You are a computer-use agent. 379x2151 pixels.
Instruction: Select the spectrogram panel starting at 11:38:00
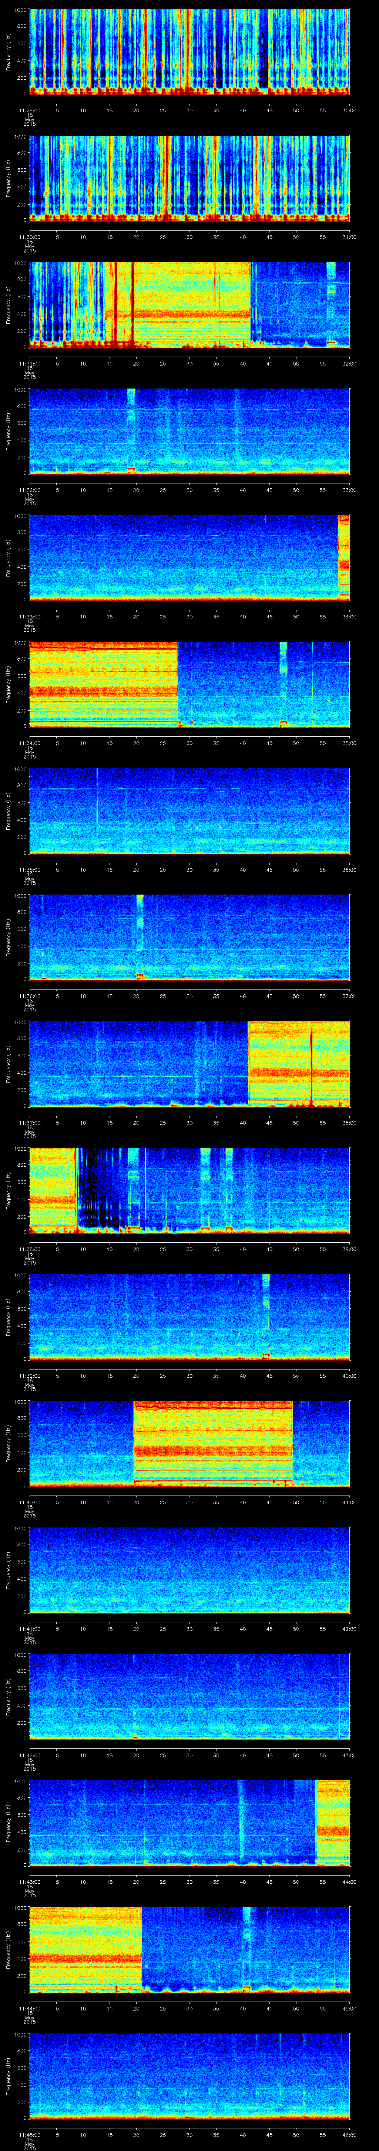pyautogui.click(x=190, y=1190)
